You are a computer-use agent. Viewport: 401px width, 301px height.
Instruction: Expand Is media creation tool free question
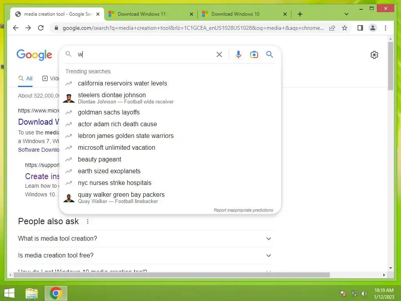pyautogui.click(x=145, y=256)
